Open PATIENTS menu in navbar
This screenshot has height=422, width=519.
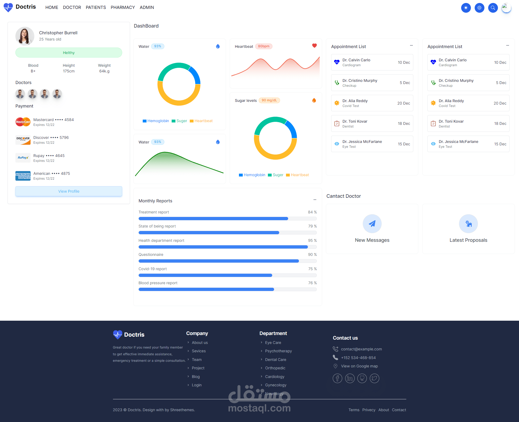point(96,8)
